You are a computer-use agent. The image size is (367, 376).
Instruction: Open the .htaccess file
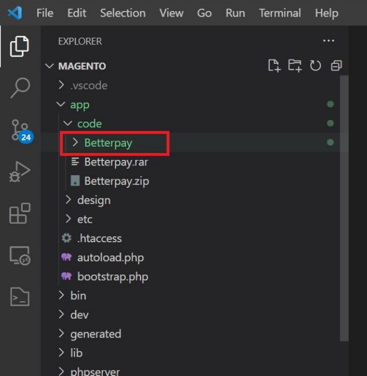click(99, 238)
